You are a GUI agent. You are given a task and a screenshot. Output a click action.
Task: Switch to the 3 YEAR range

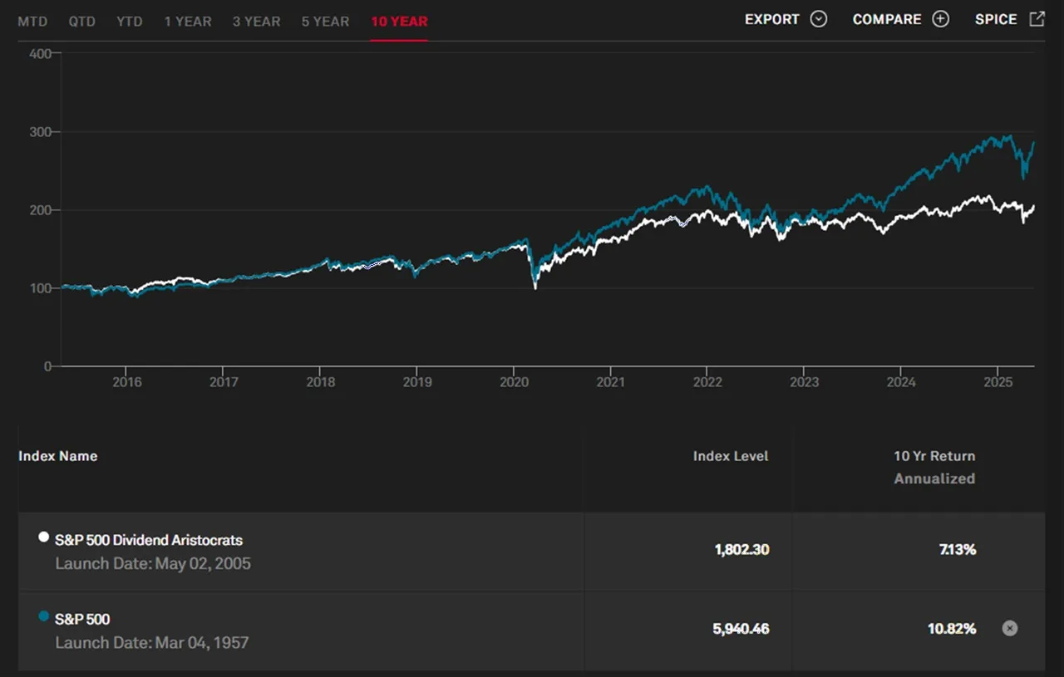click(x=257, y=22)
